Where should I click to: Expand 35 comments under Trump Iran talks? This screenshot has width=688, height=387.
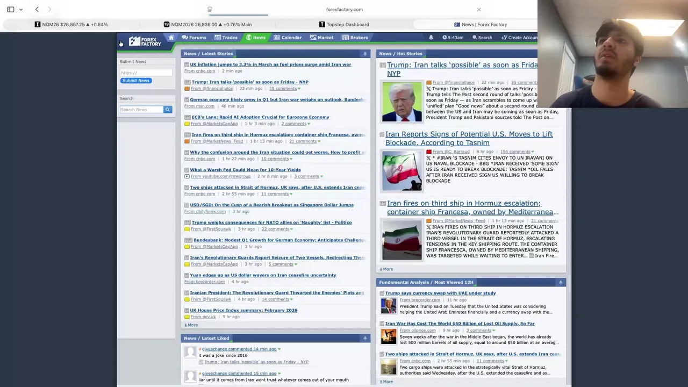[284, 89]
